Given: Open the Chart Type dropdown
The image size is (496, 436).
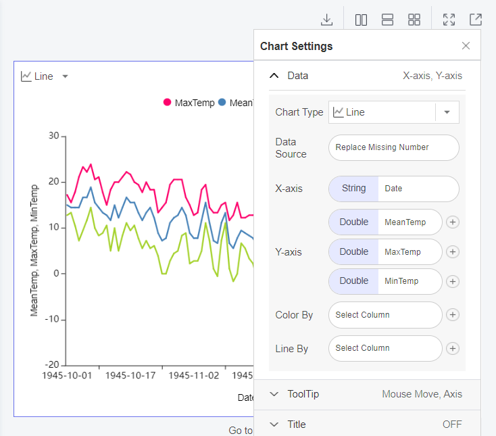Looking at the screenshot, I should tap(394, 112).
